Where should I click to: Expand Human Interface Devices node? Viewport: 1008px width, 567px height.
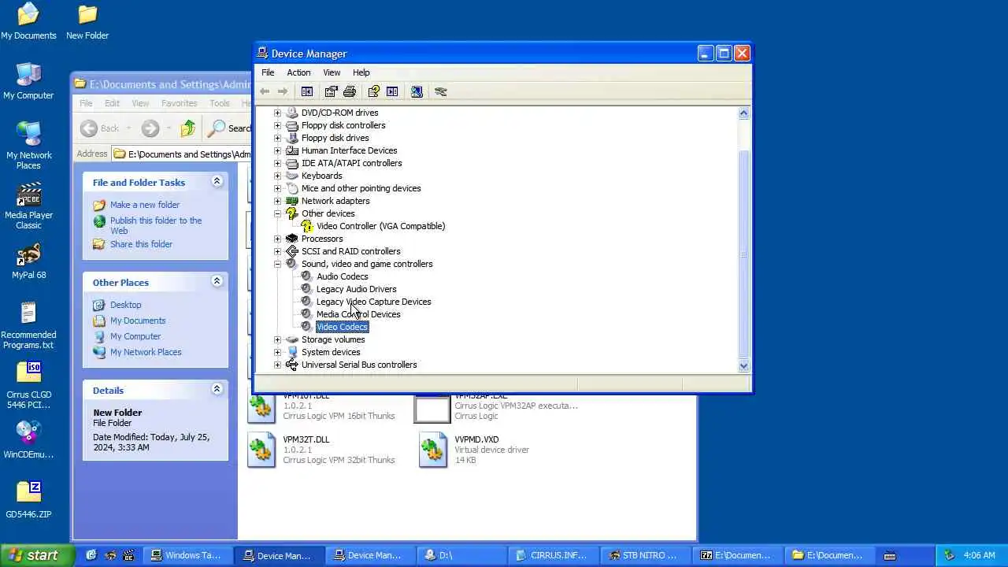tap(277, 150)
